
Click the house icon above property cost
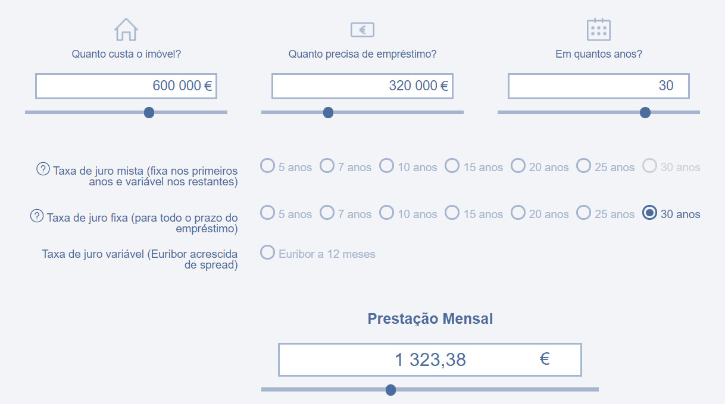pyautogui.click(x=126, y=29)
